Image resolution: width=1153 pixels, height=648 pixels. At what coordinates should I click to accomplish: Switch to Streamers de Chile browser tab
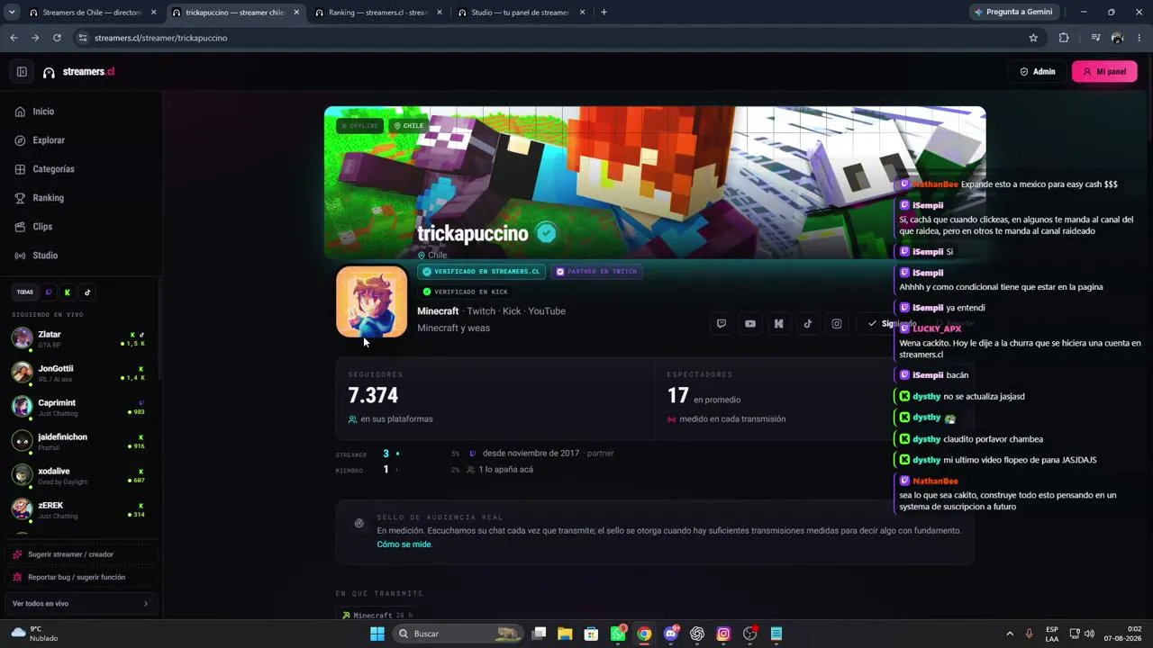[93, 13]
